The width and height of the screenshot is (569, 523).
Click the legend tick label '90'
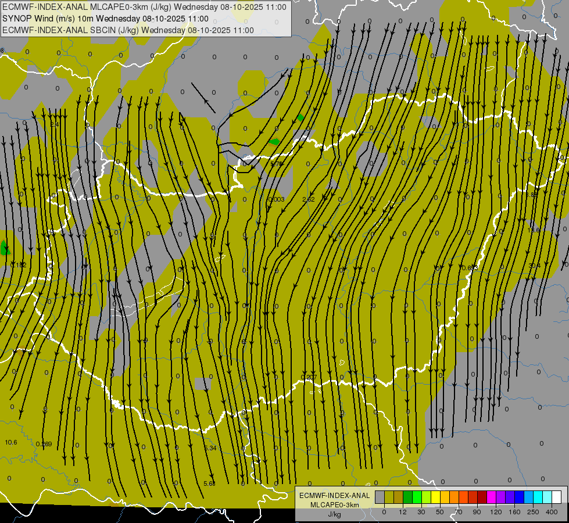pyautogui.click(x=477, y=512)
